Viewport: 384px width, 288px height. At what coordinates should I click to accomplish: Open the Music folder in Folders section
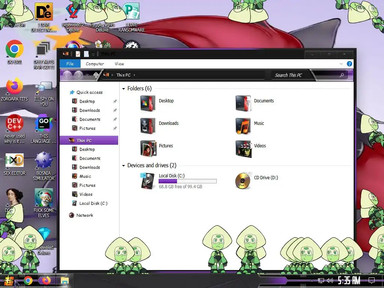[250, 126]
